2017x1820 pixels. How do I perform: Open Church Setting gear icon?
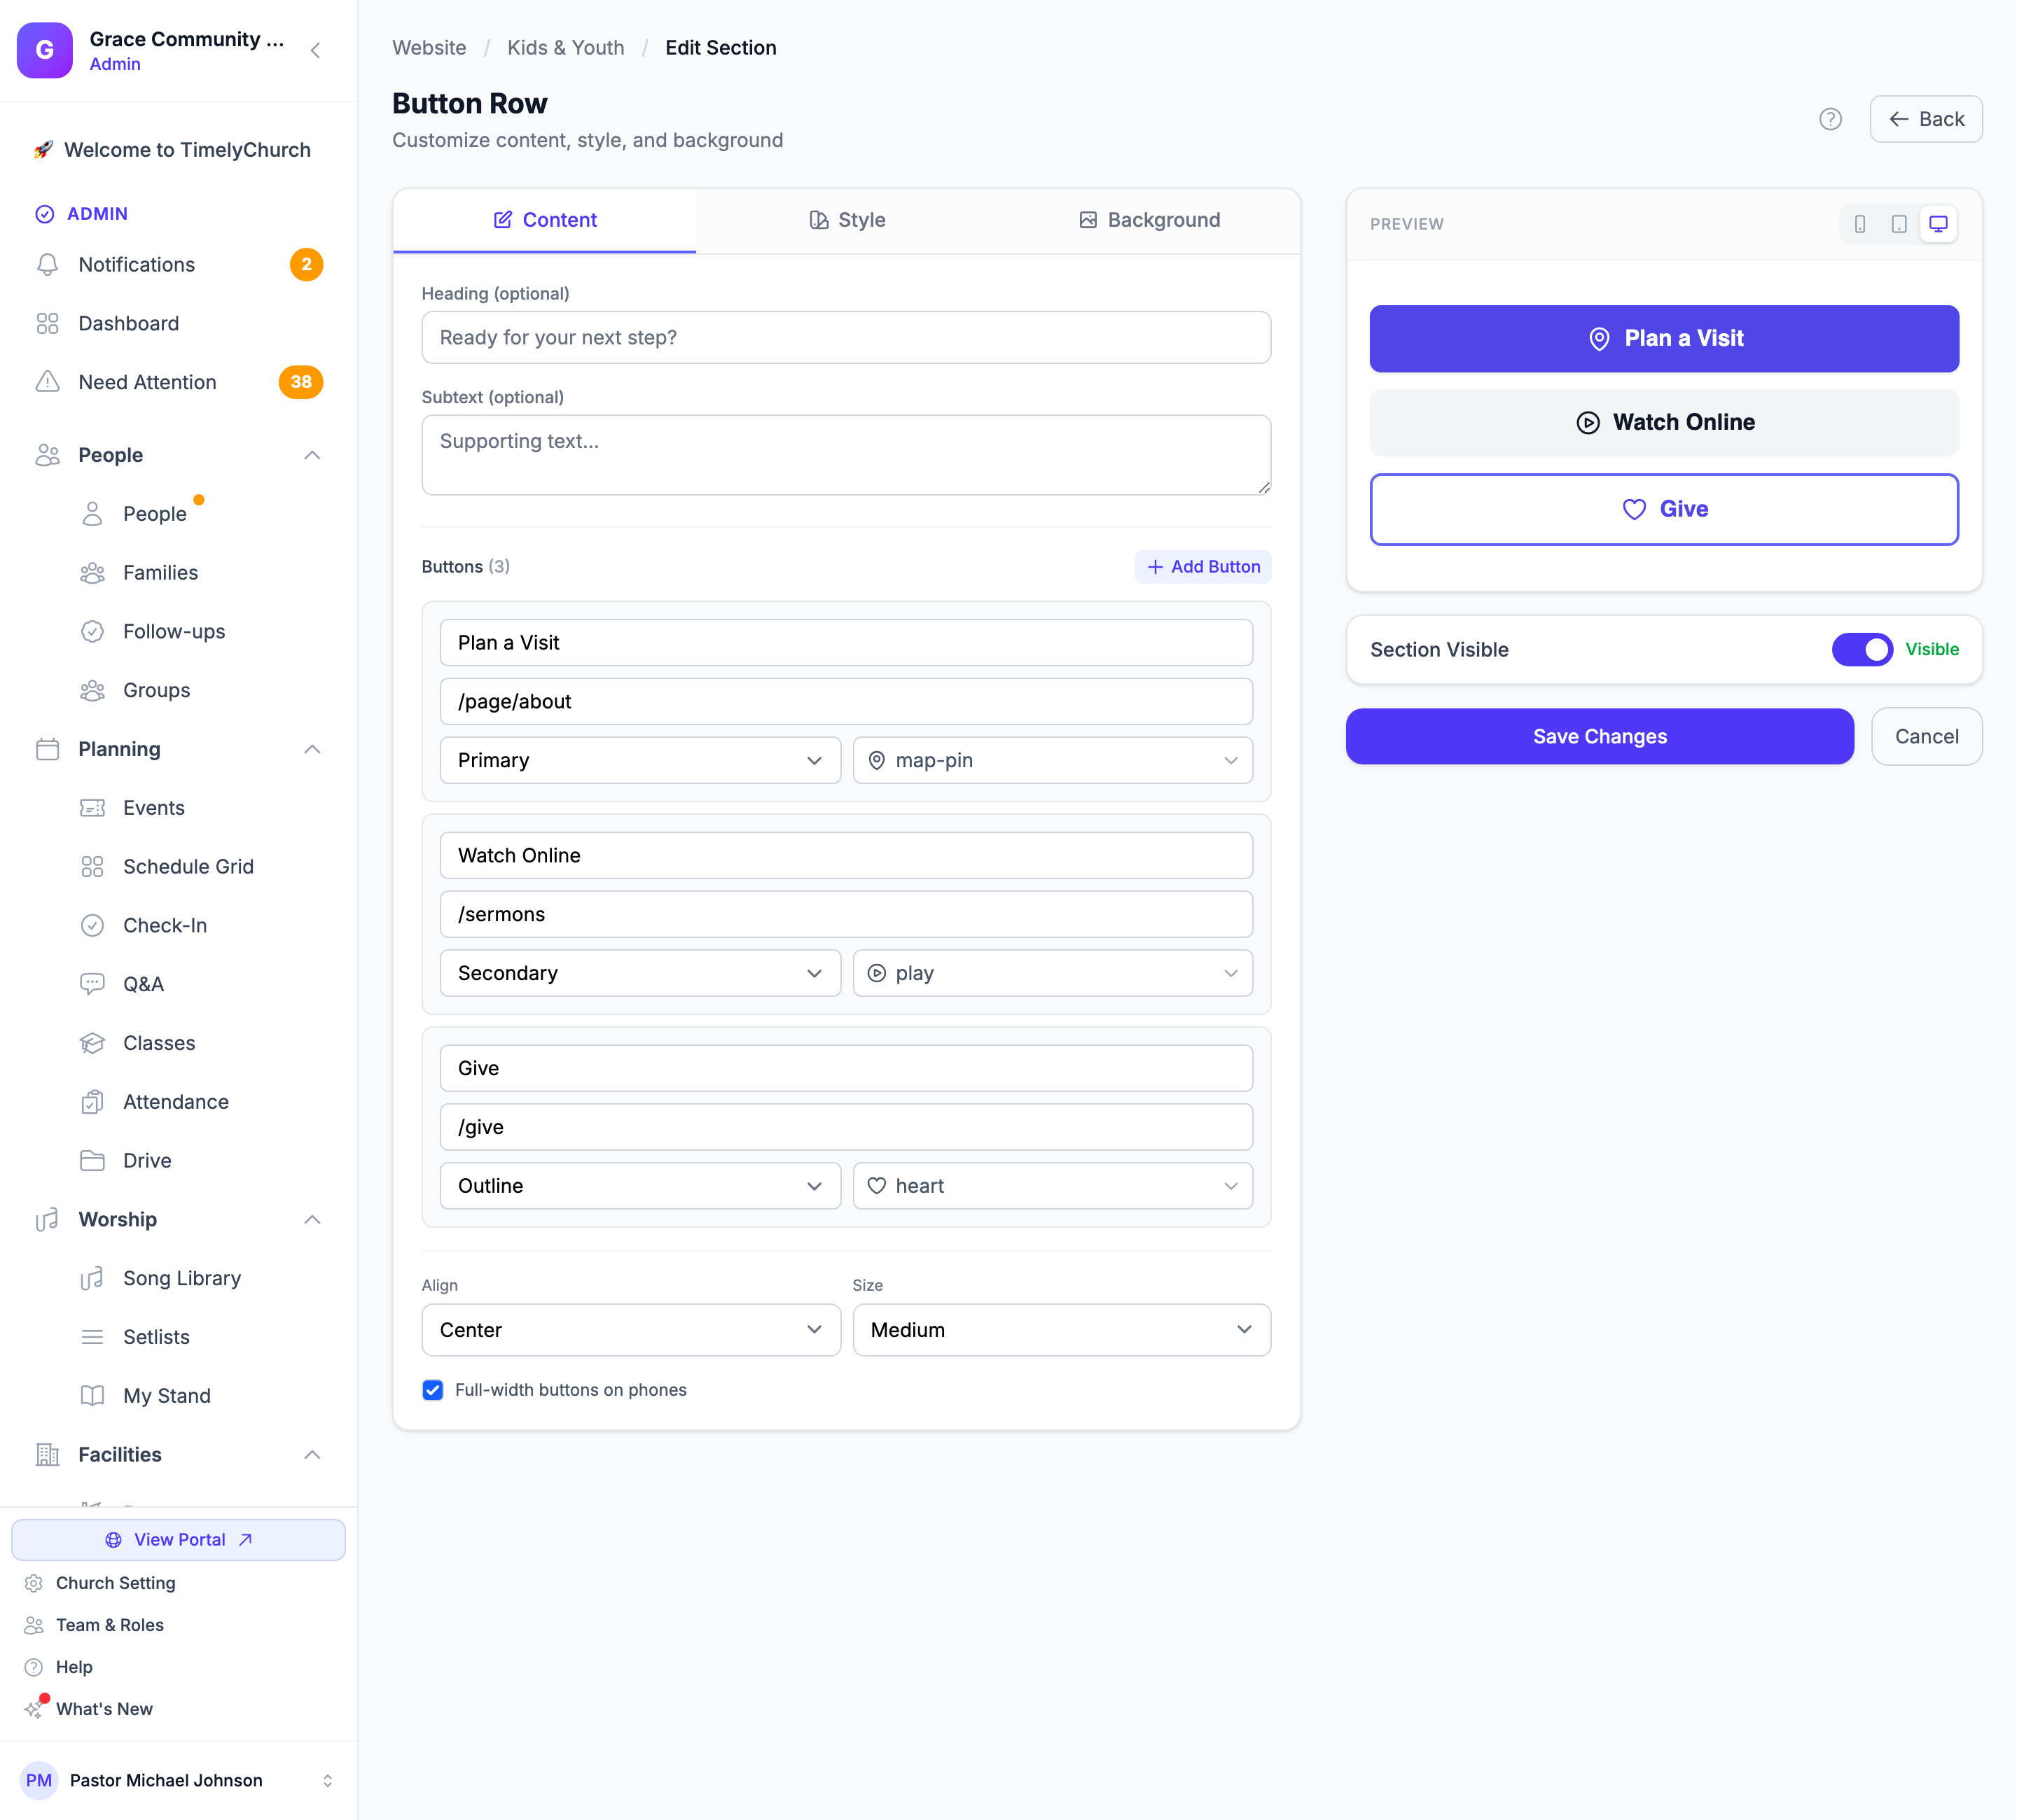tap(34, 1583)
